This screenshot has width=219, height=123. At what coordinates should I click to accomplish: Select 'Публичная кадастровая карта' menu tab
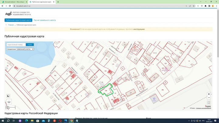(x=18, y=20)
